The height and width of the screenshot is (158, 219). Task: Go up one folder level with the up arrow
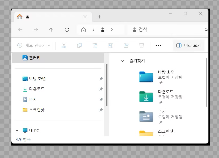tap(51, 30)
